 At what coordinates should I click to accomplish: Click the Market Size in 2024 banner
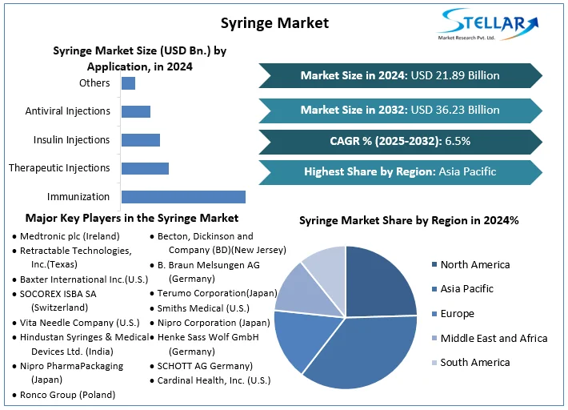400,75
